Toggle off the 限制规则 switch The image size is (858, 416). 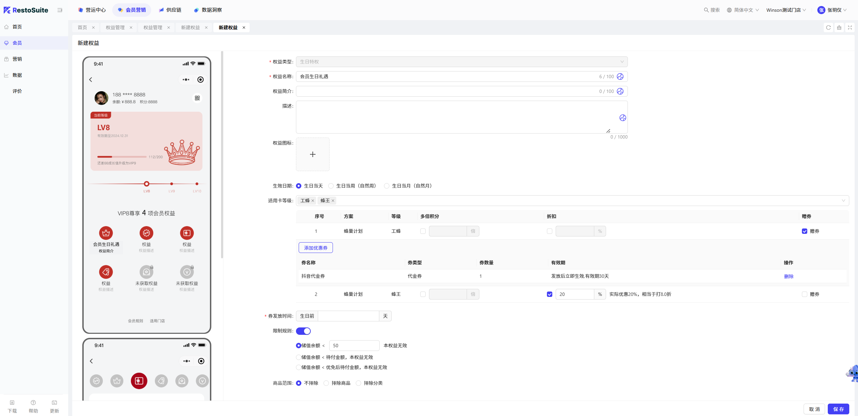303,331
